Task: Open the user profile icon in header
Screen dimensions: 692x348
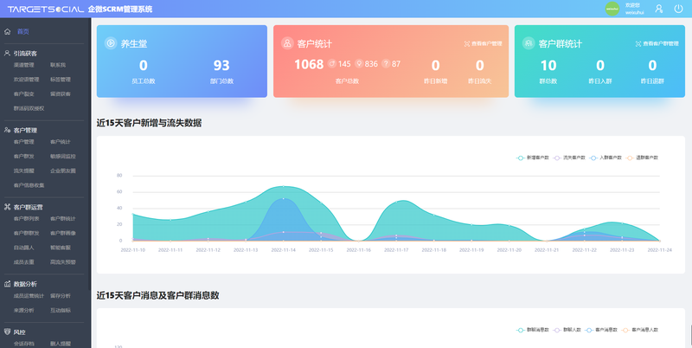Action: 658,9
